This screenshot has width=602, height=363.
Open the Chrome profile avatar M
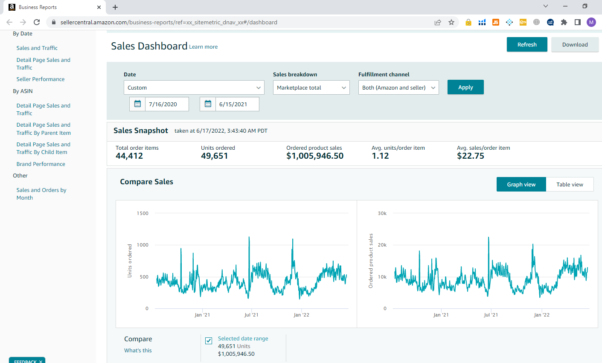coord(591,22)
